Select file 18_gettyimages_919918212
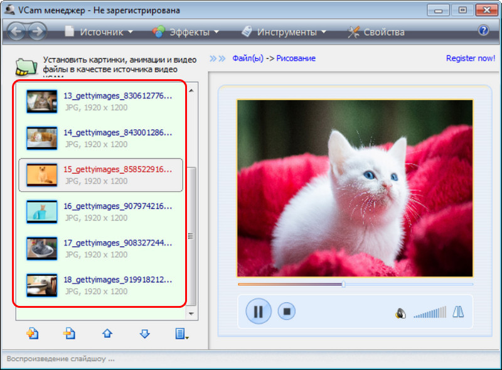Screen dimensions: 502x370 [x=100, y=285]
